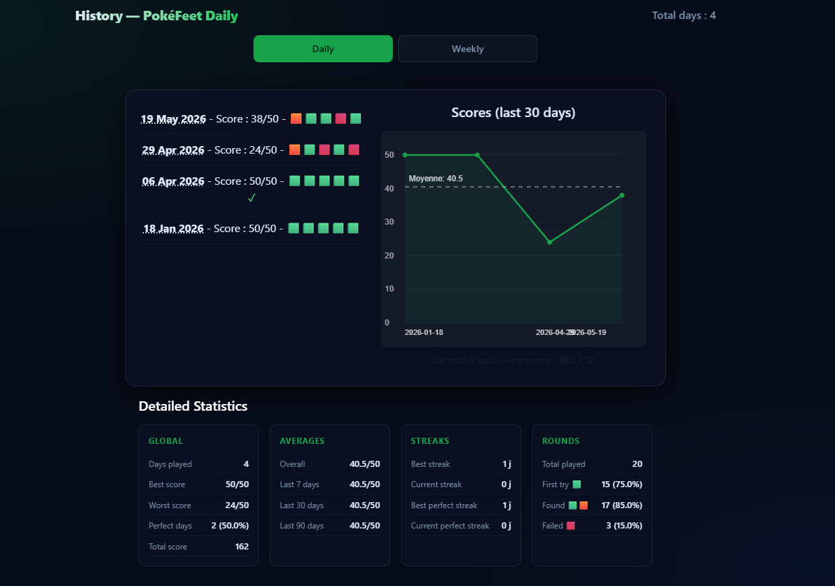Click the PokéFeet Daily title
Viewport: 835px width, 586px height.
(191, 16)
